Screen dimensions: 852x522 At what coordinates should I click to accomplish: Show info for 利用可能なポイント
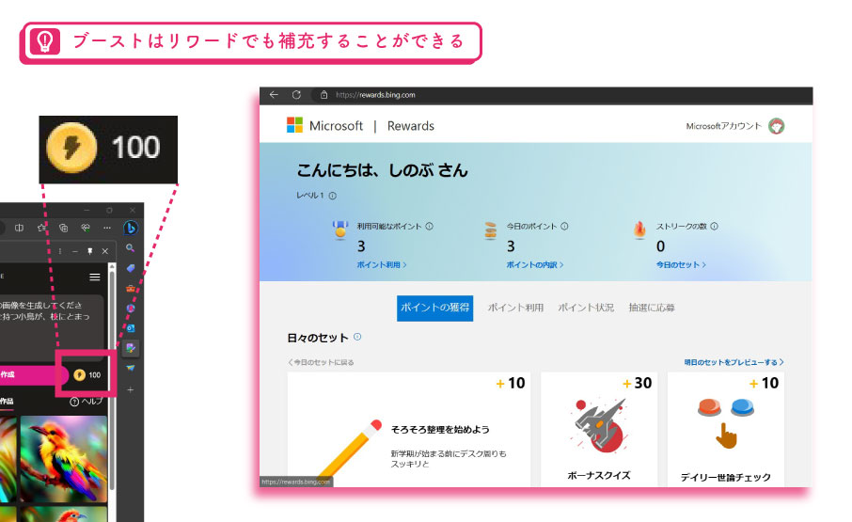coord(429,226)
